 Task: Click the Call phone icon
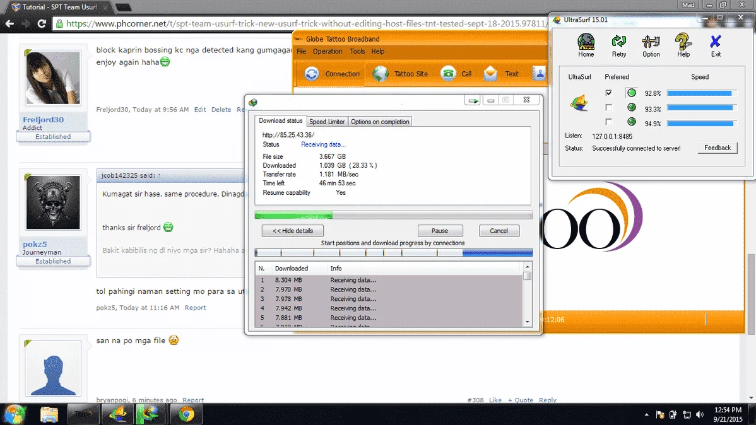tap(449, 74)
